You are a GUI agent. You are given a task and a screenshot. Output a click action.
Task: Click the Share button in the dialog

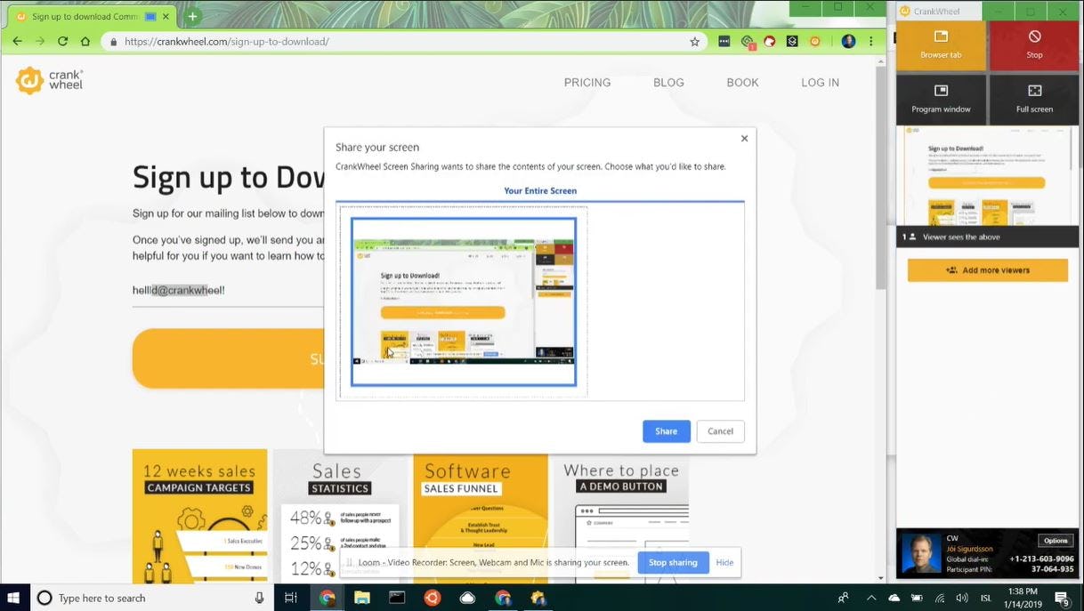(x=666, y=431)
